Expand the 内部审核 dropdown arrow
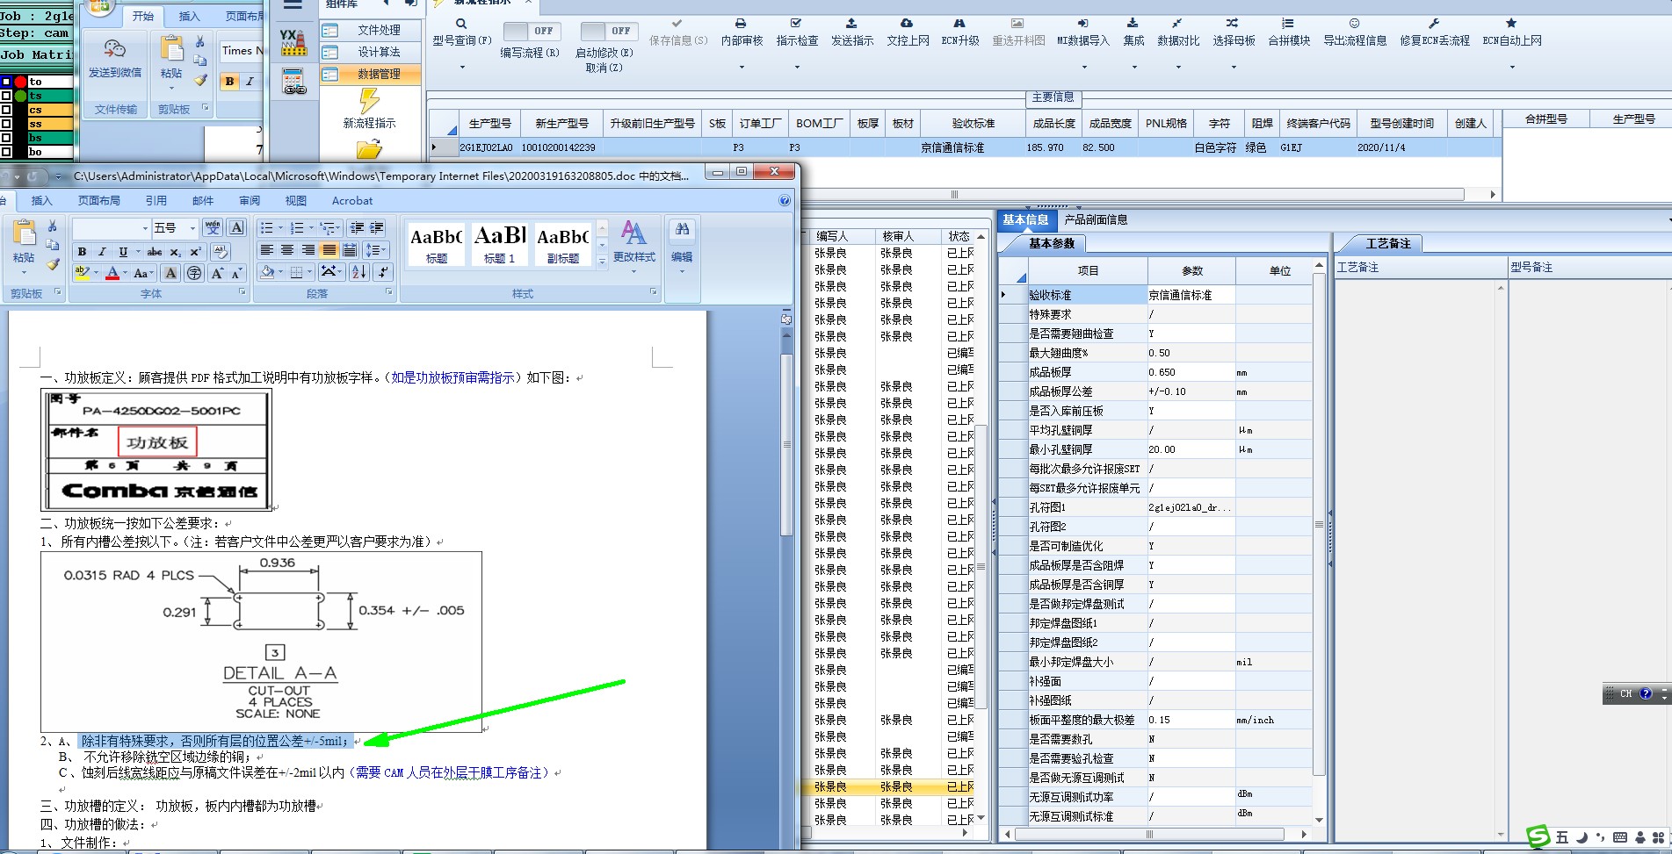This screenshot has width=1672, height=854. tap(741, 67)
